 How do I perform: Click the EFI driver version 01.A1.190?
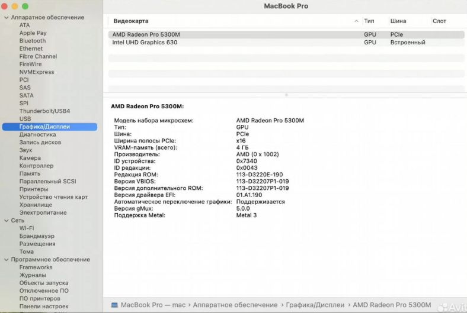point(249,195)
